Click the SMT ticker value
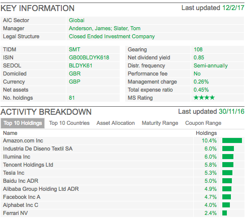252x220 pixels. [x=74, y=49]
